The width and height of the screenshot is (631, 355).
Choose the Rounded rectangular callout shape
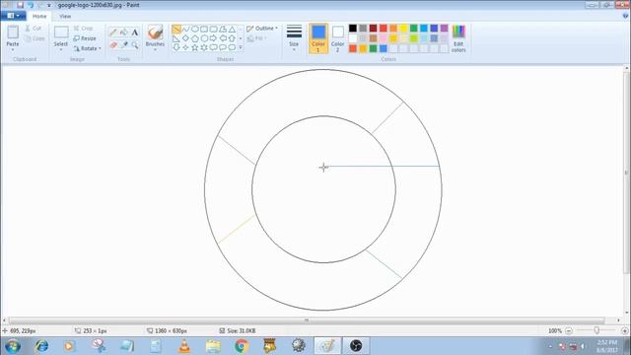(x=213, y=47)
